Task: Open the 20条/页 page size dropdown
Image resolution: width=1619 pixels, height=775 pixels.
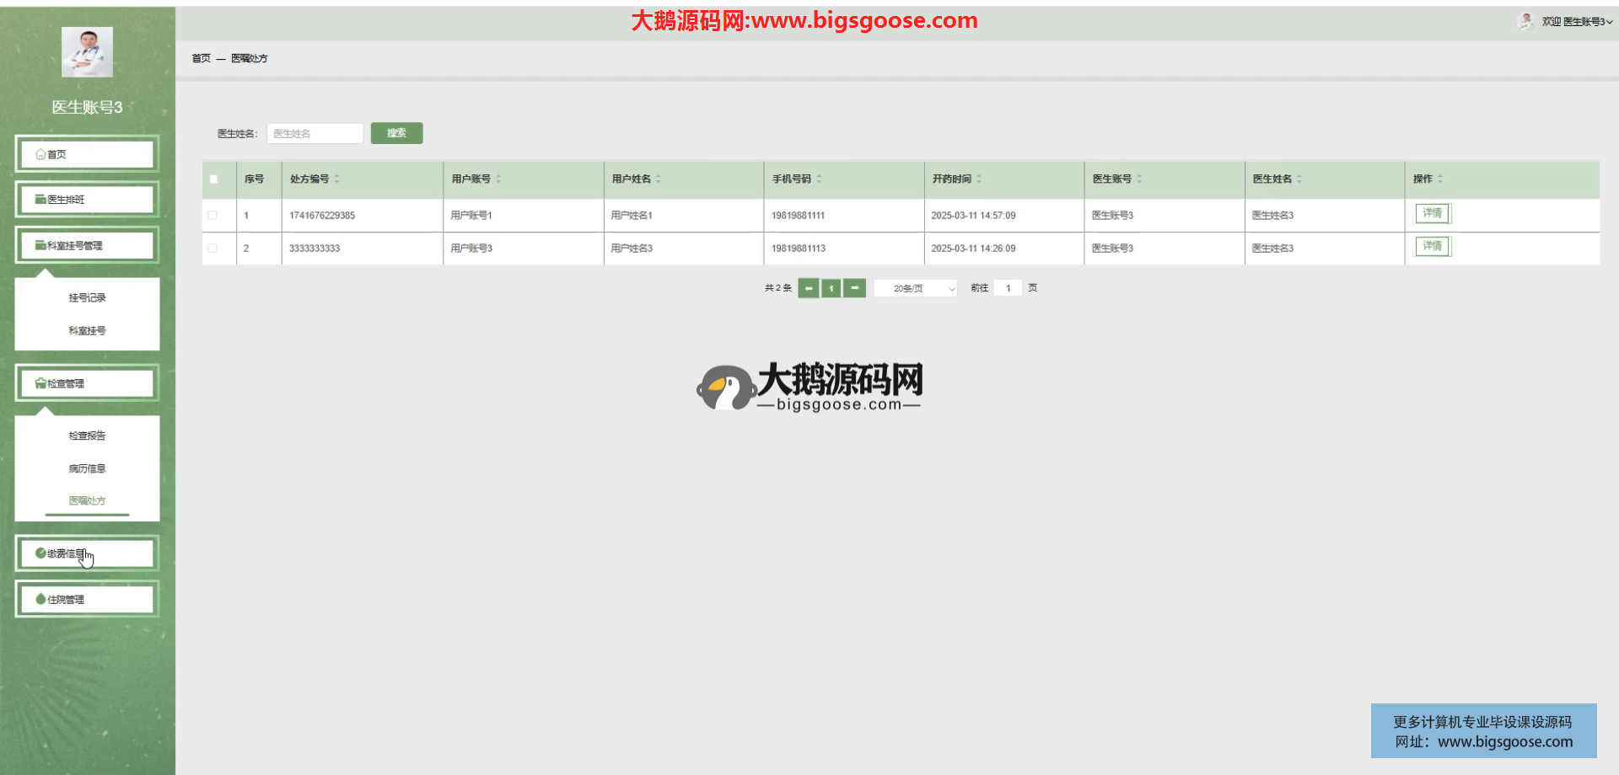Action: 915,288
